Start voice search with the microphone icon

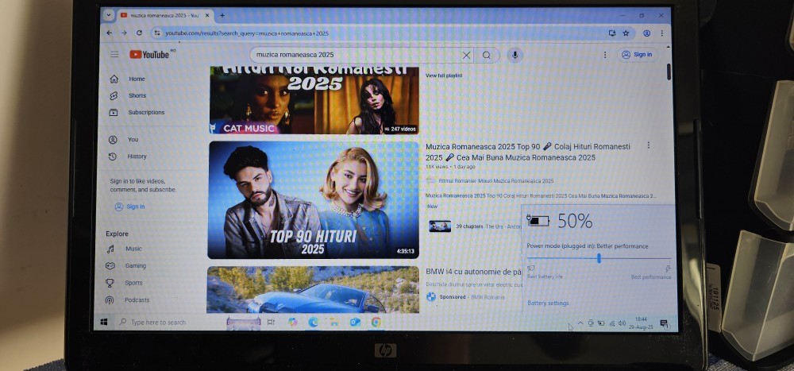pyautogui.click(x=515, y=55)
